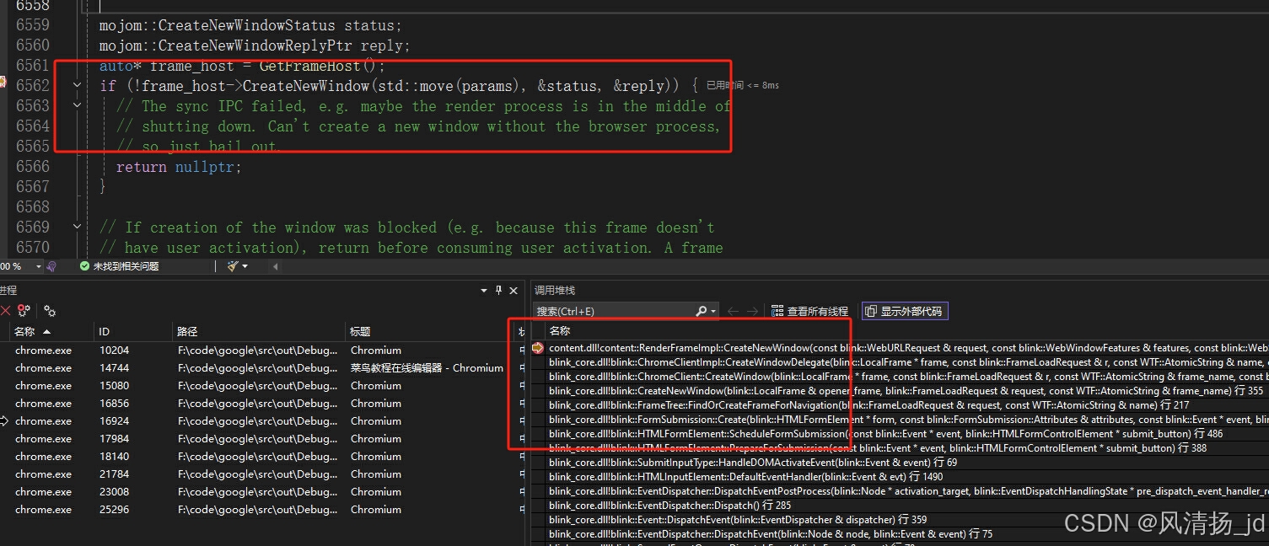Image resolution: width=1269 pixels, height=546 pixels.
Task: Open process settings gears icon
Action: point(50,311)
